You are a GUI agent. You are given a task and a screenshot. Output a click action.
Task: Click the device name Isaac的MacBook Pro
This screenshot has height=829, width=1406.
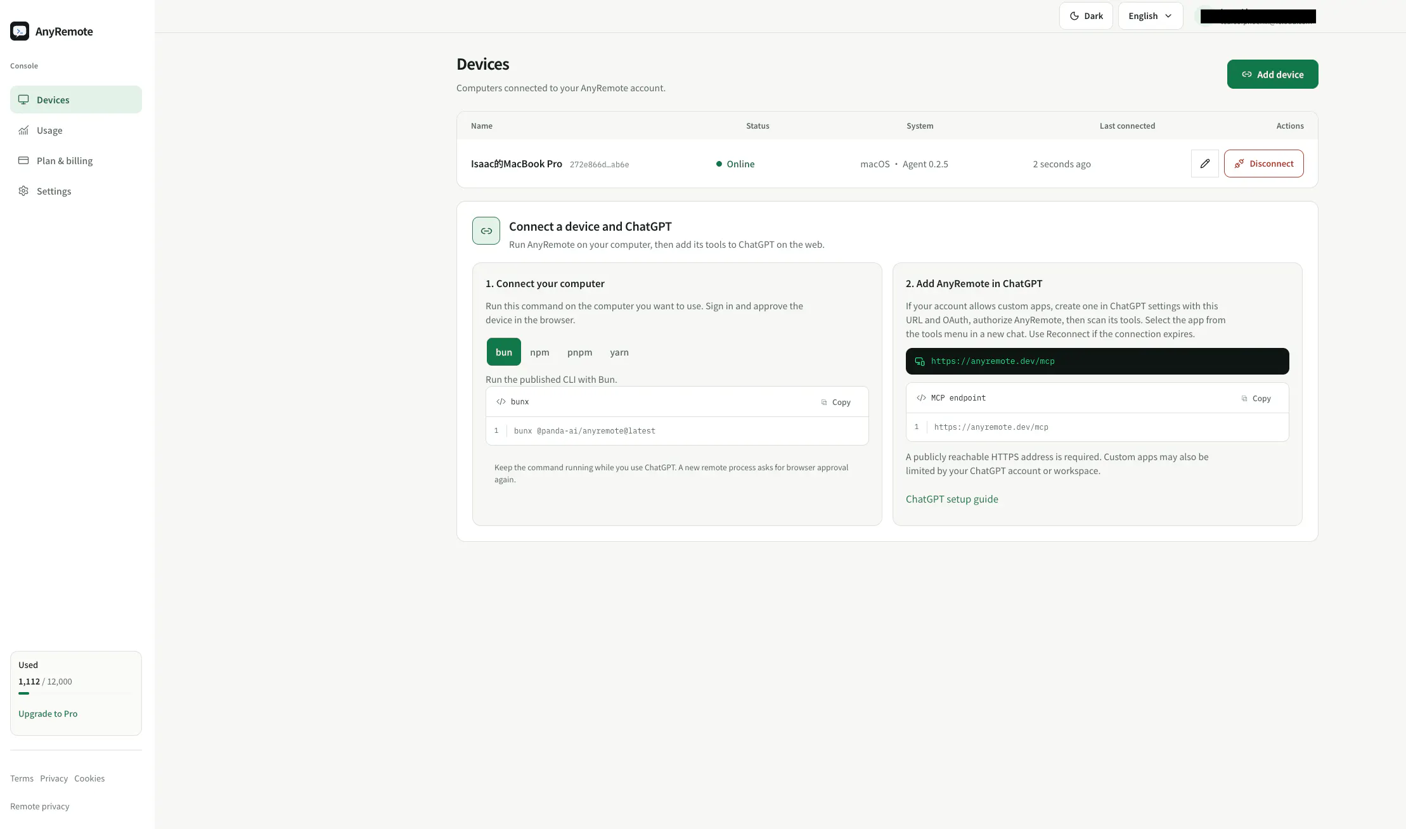(517, 164)
